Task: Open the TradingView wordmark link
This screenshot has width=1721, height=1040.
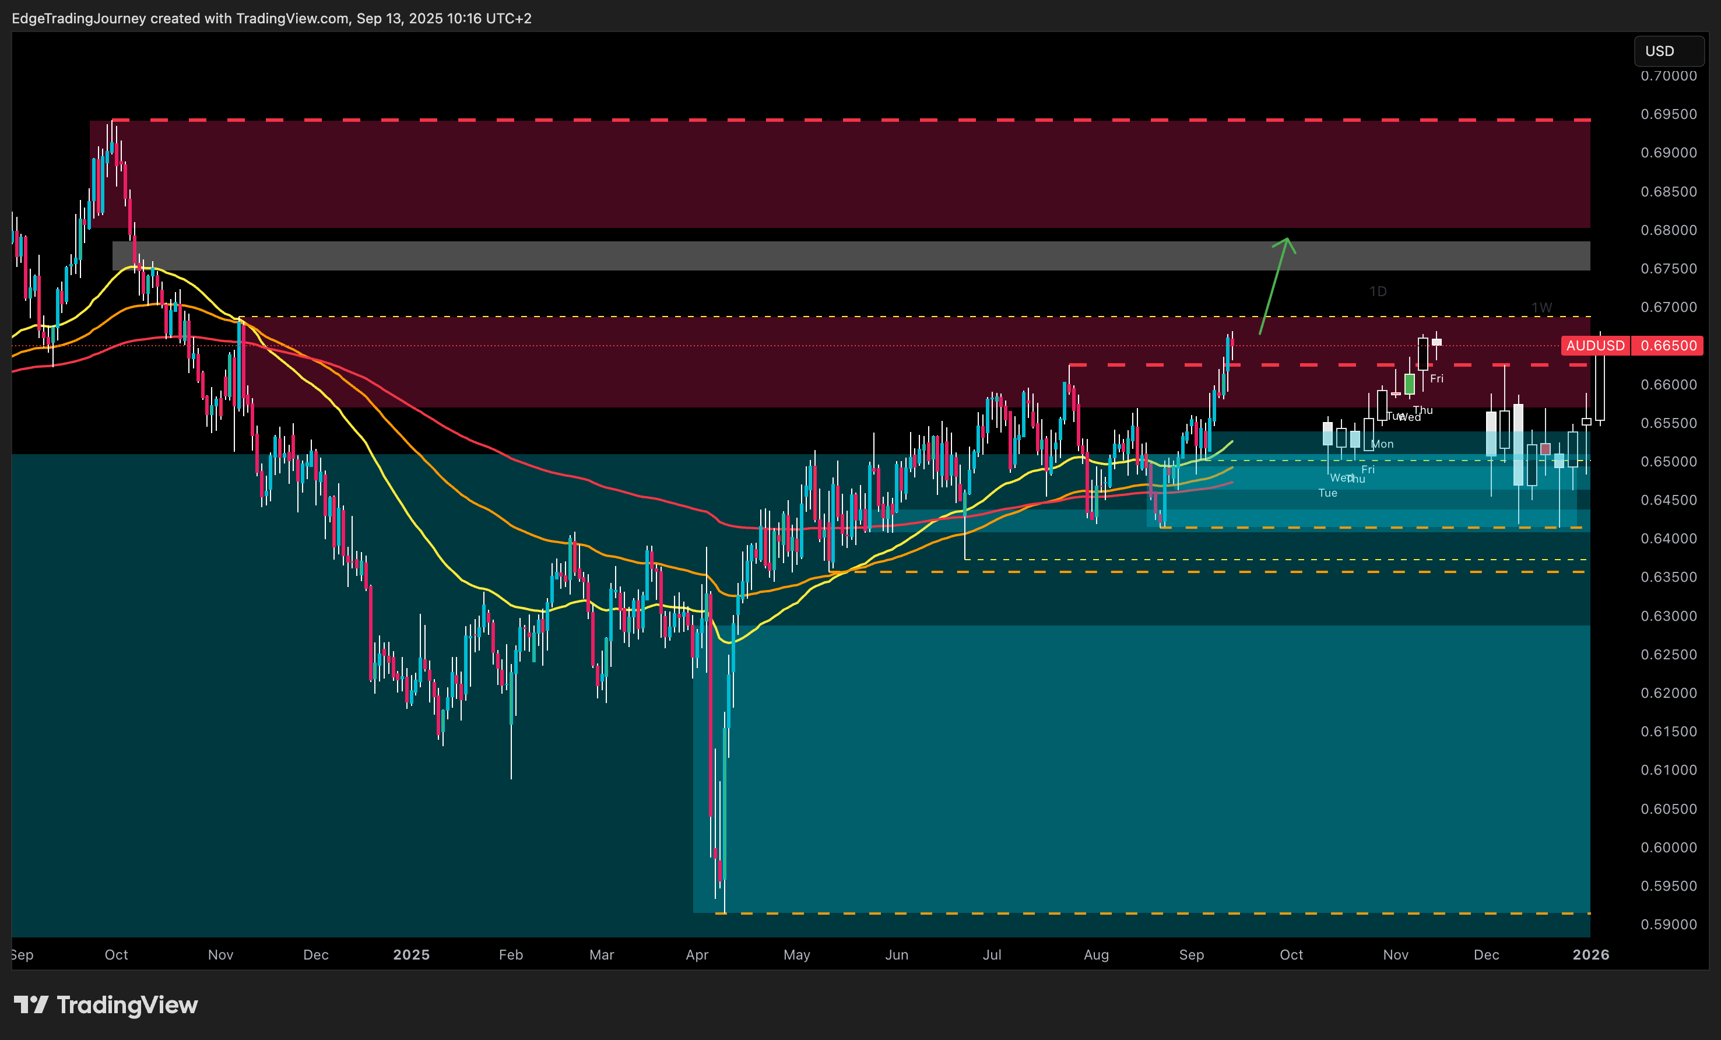Action: tap(127, 1004)
